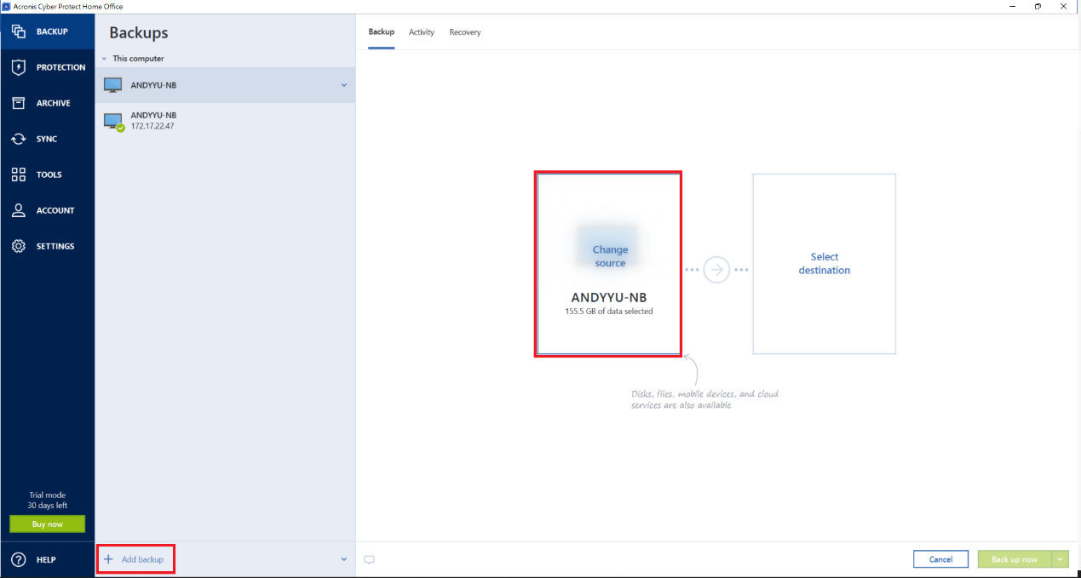Click the Add backup label
The height and width of the screenshot is (578, 1081).
(142, 559)
